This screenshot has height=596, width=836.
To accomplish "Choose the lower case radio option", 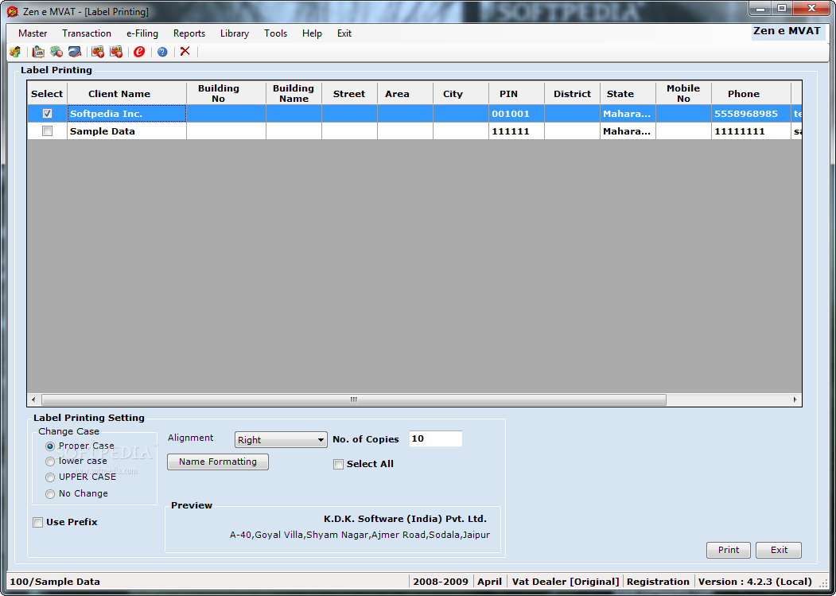I will tap(50, 462).
